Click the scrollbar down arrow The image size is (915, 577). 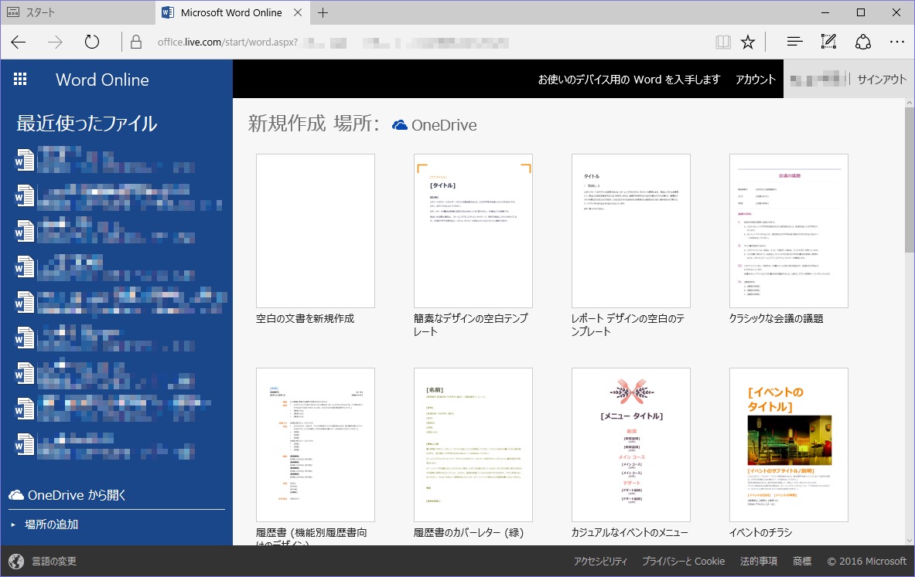coord(909,540)
